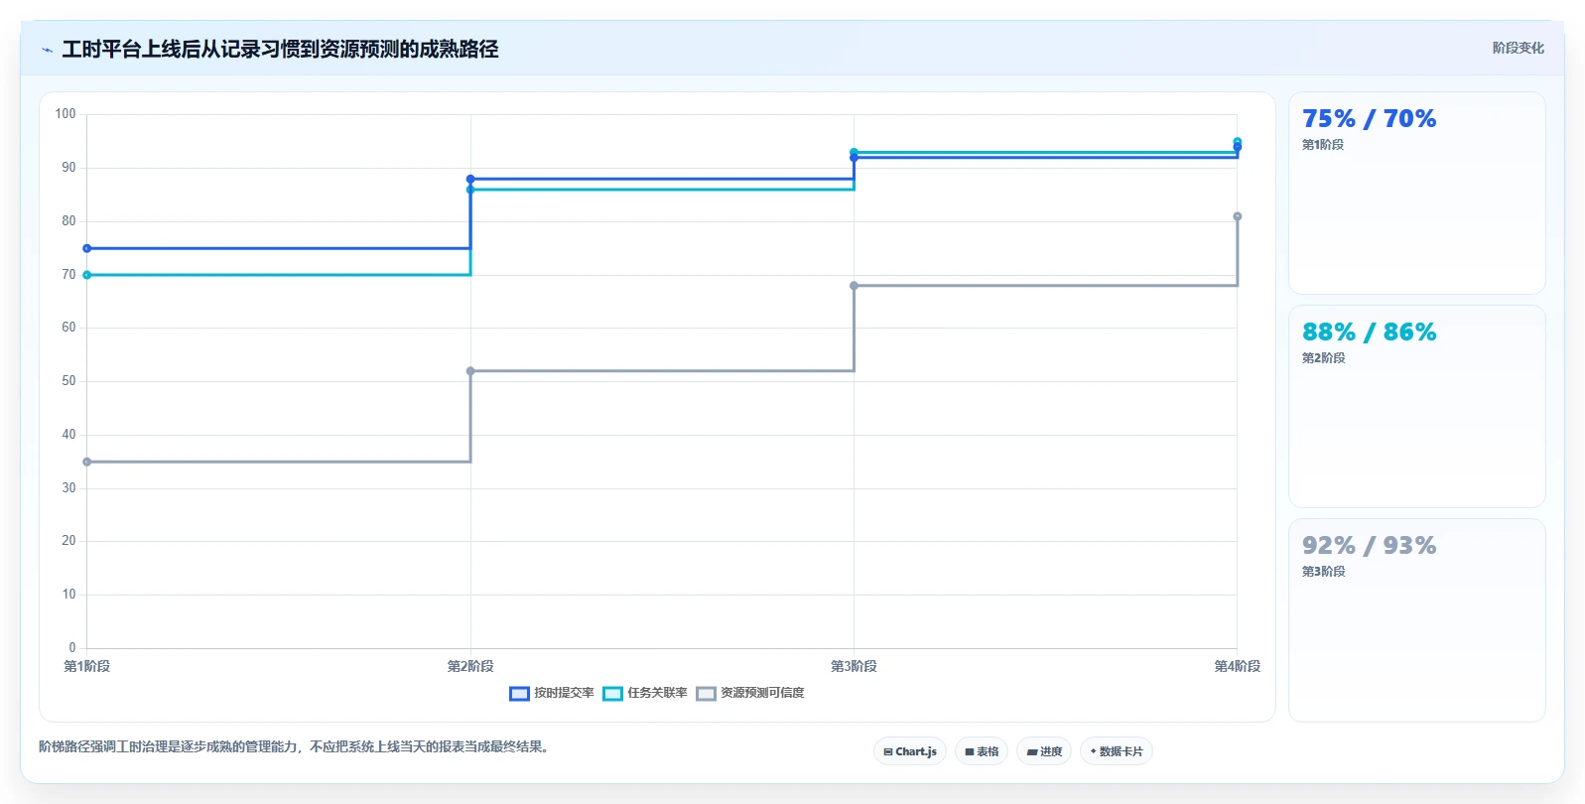Click the 任务关联率 data point at 第3阶段
This screenshot has height=804, width=1585.
pos(854,152)
